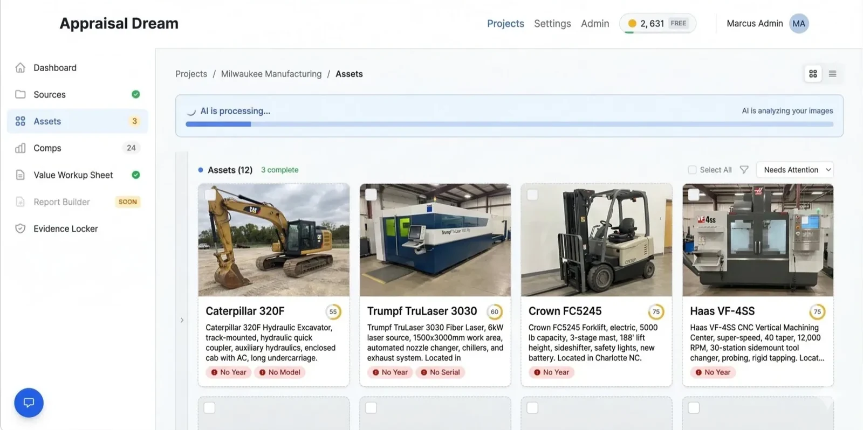Click the Assets count badge 3
Image resolution: width=863 pixels, height=430 pixels.
tap(134, 121)
